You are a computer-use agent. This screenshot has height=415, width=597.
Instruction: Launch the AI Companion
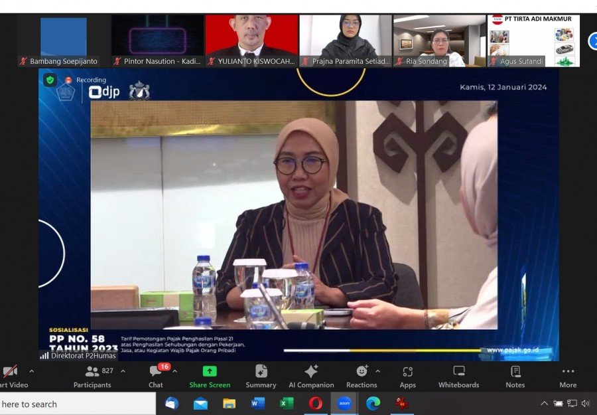[311, 376]
